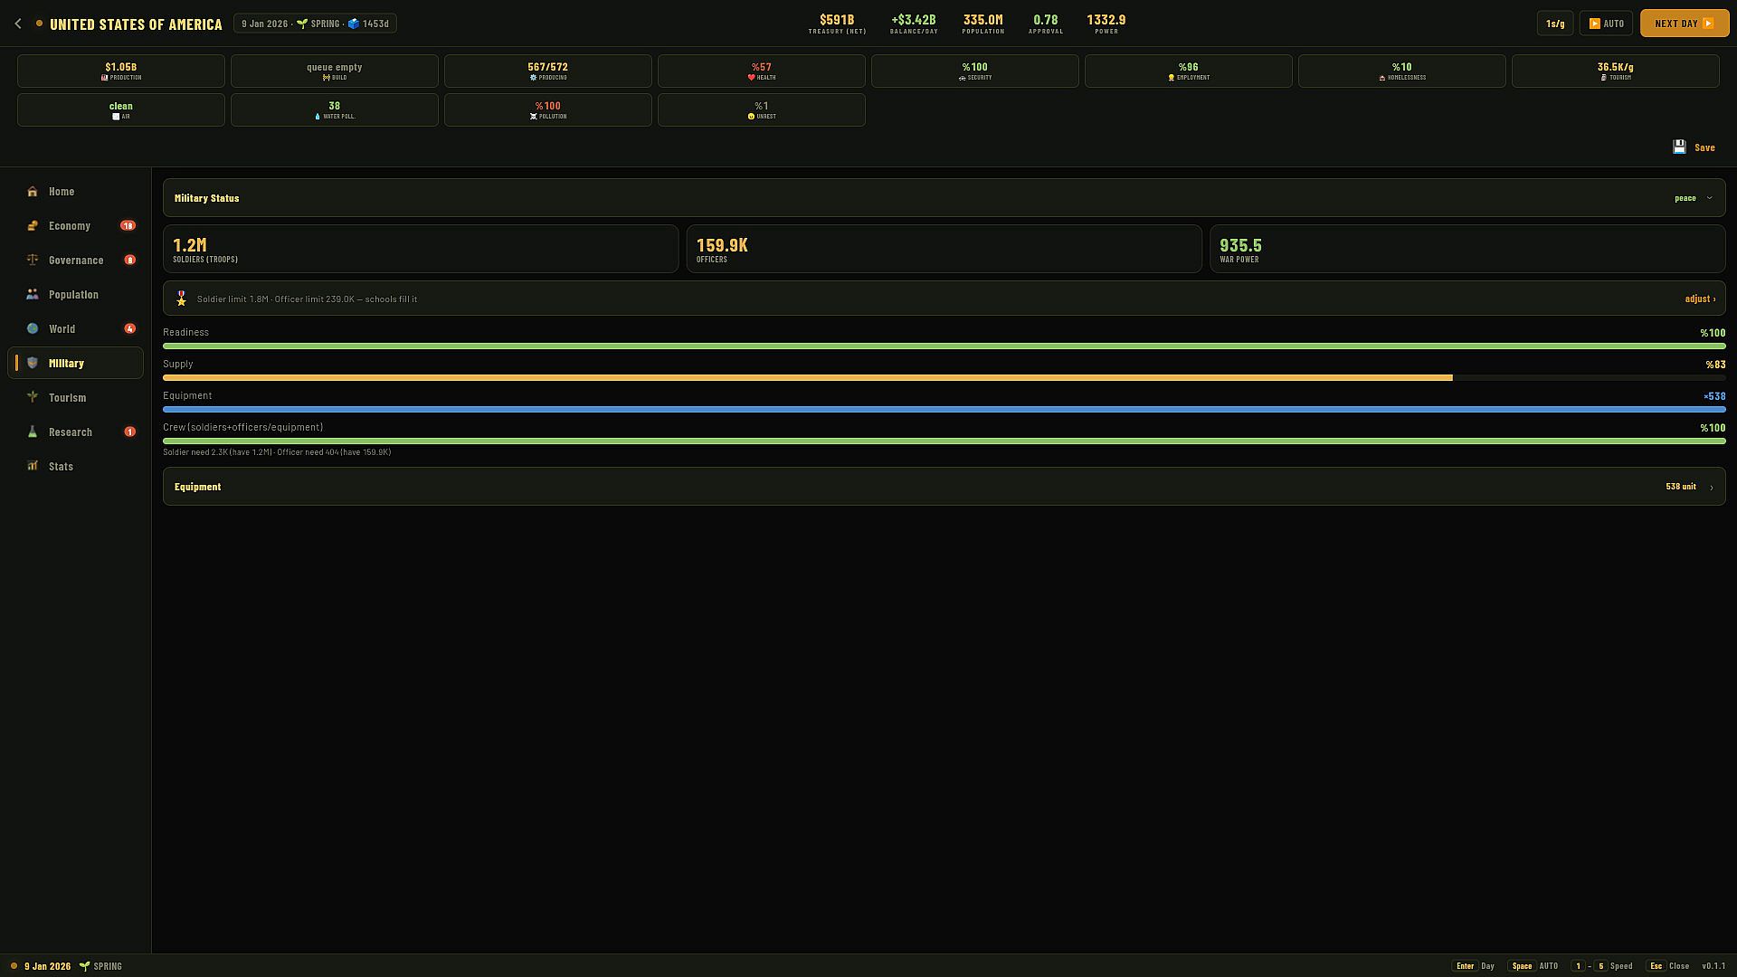Screen dimensions: 1737x977
Task: Open the Population section
Action: point(75,295)
